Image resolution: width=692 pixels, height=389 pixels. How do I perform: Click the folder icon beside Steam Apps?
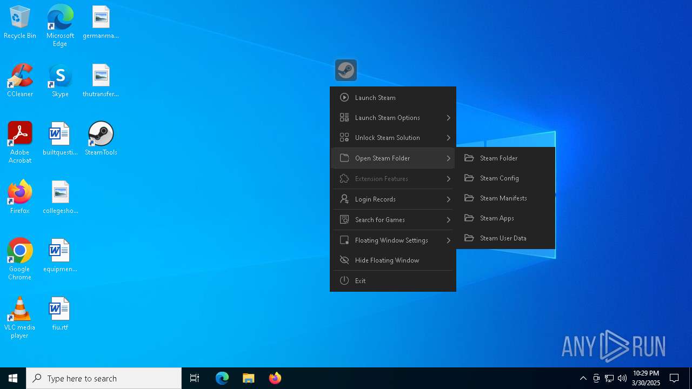point(469,218)
